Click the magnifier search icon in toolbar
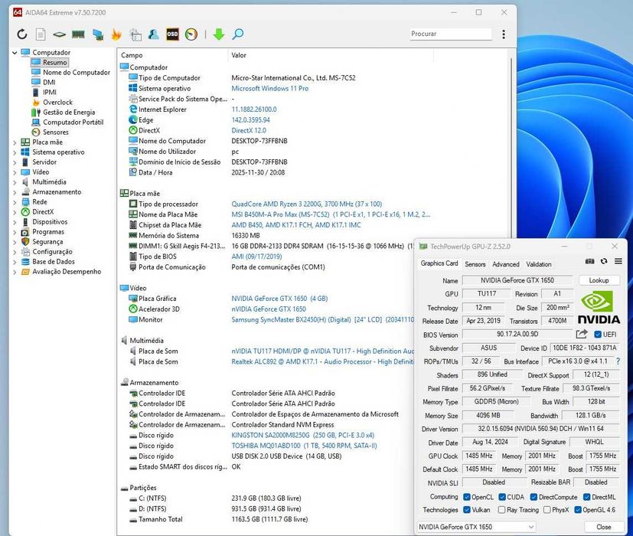 [238, 34]
